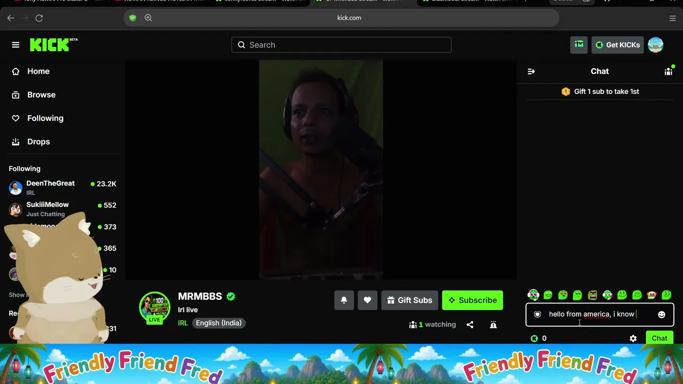Insert the headphones emote with pink eyes
The height and width of the screenshot is (384, 683).
click(533, 294)
